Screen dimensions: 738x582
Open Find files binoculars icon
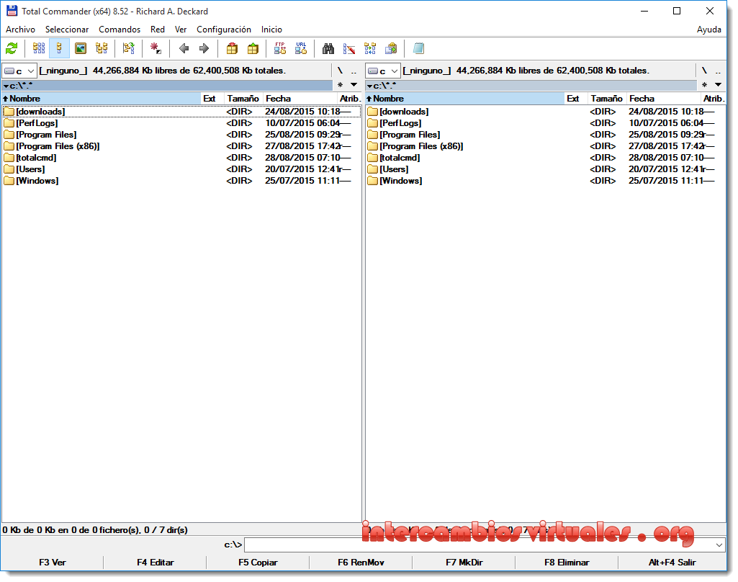[x=328, y=48]
